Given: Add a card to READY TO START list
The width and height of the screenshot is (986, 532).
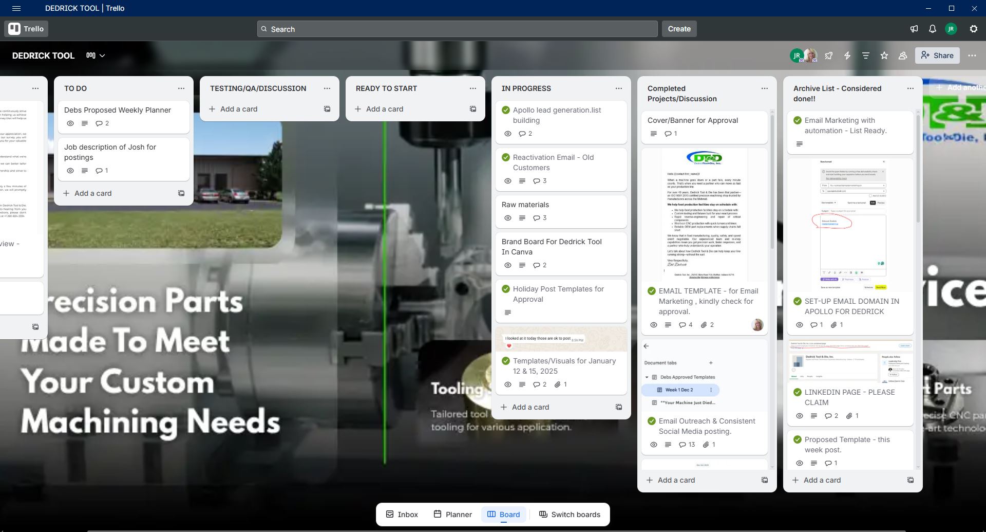Looking at the screenshot, I should (x=407, y=109).
